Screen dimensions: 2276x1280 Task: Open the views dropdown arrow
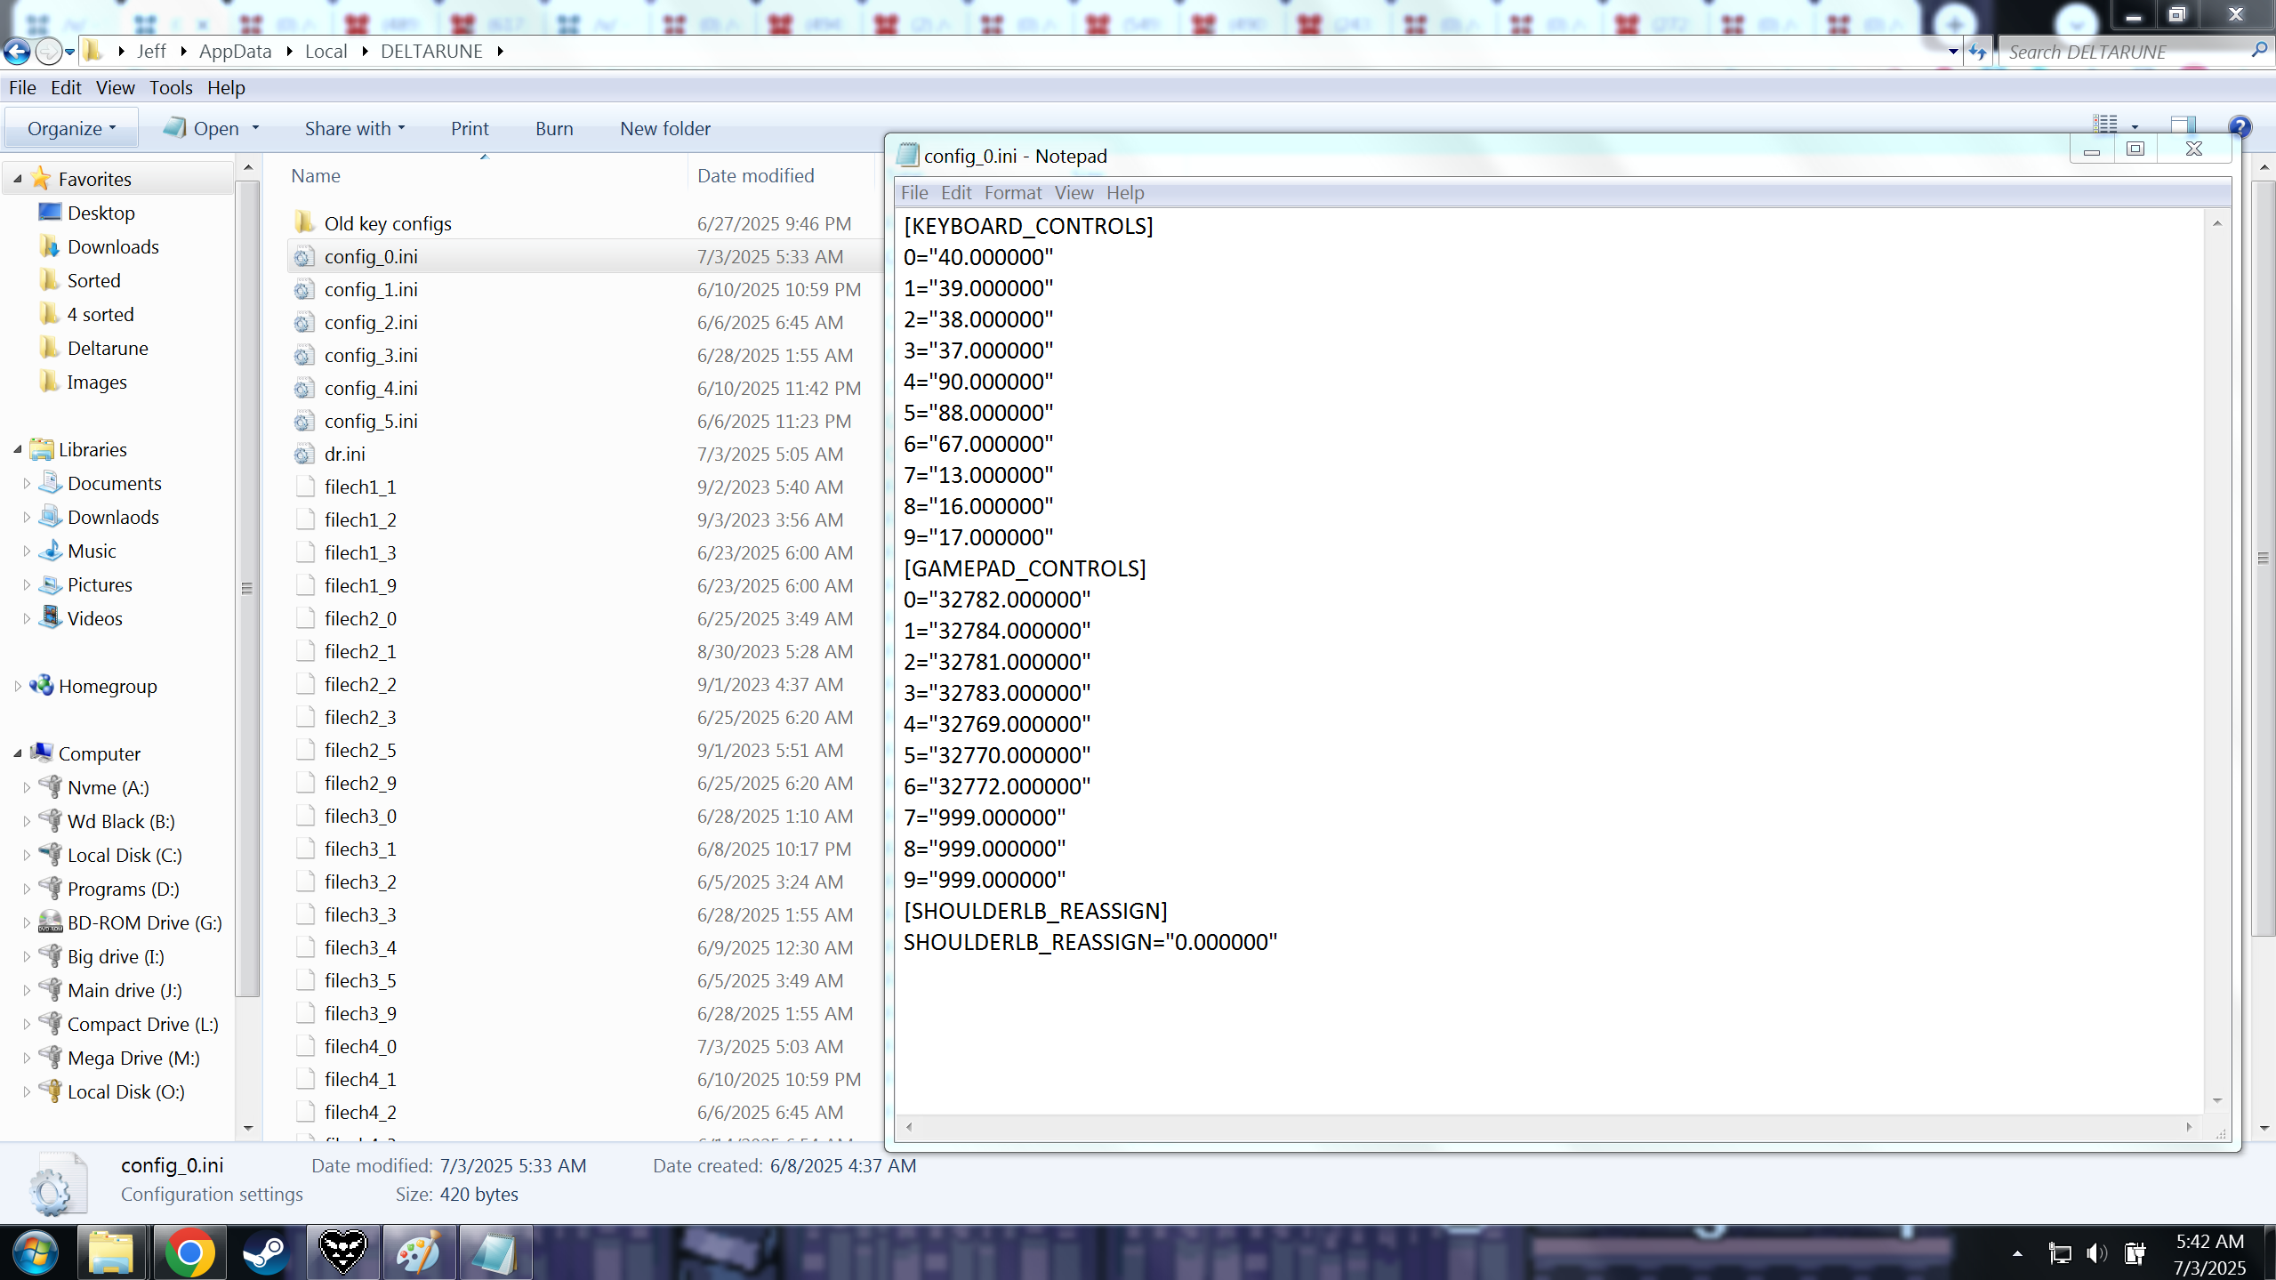[x=2135, y=126]
